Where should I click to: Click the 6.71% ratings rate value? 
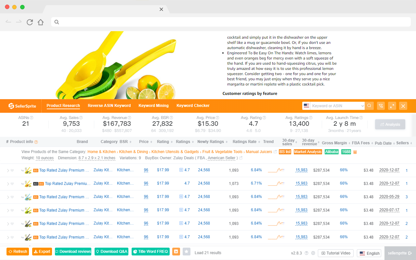coord(256,183)
